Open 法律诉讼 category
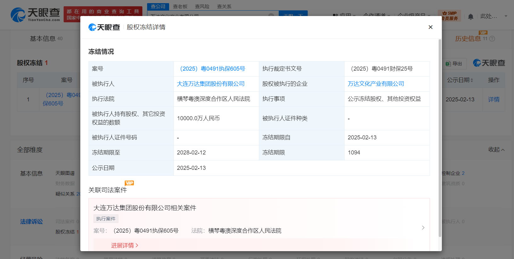This screenshot has width=514, height=259. pyautogui.click(x=31, y=222)
